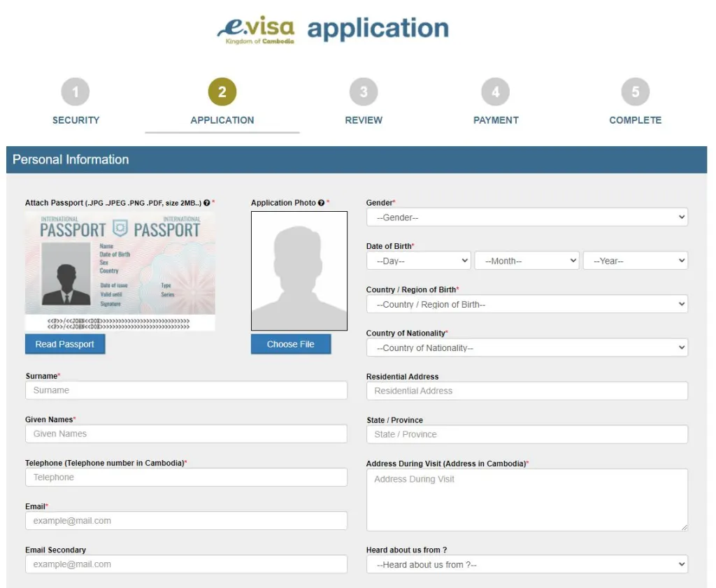
Task: Select the APPLICATION step tab label
Action: (x=222, y=120)
